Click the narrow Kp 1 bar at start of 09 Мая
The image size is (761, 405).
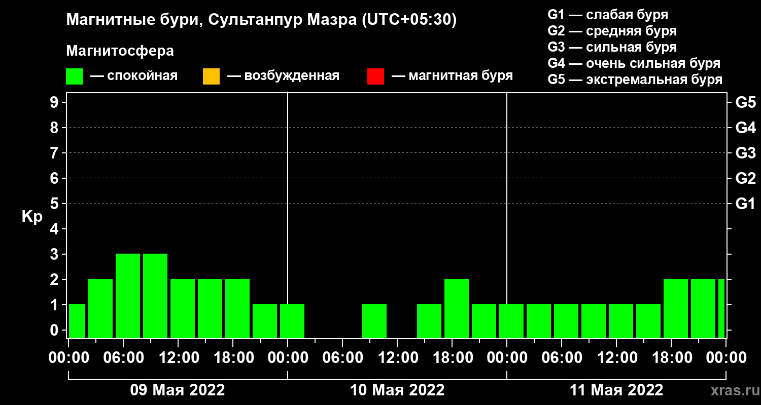click(x=77, y=321)
